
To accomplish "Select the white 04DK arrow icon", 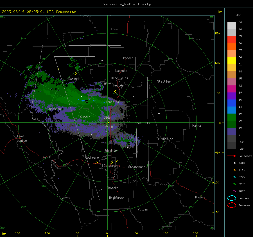I will pyautogui.click(x=232, y=163).
